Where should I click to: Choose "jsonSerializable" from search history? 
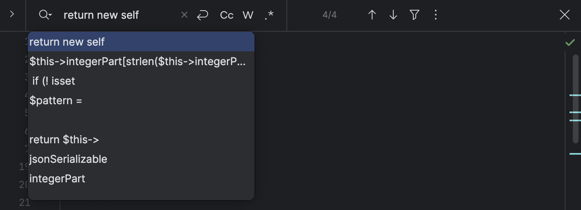tap(68, 159)
